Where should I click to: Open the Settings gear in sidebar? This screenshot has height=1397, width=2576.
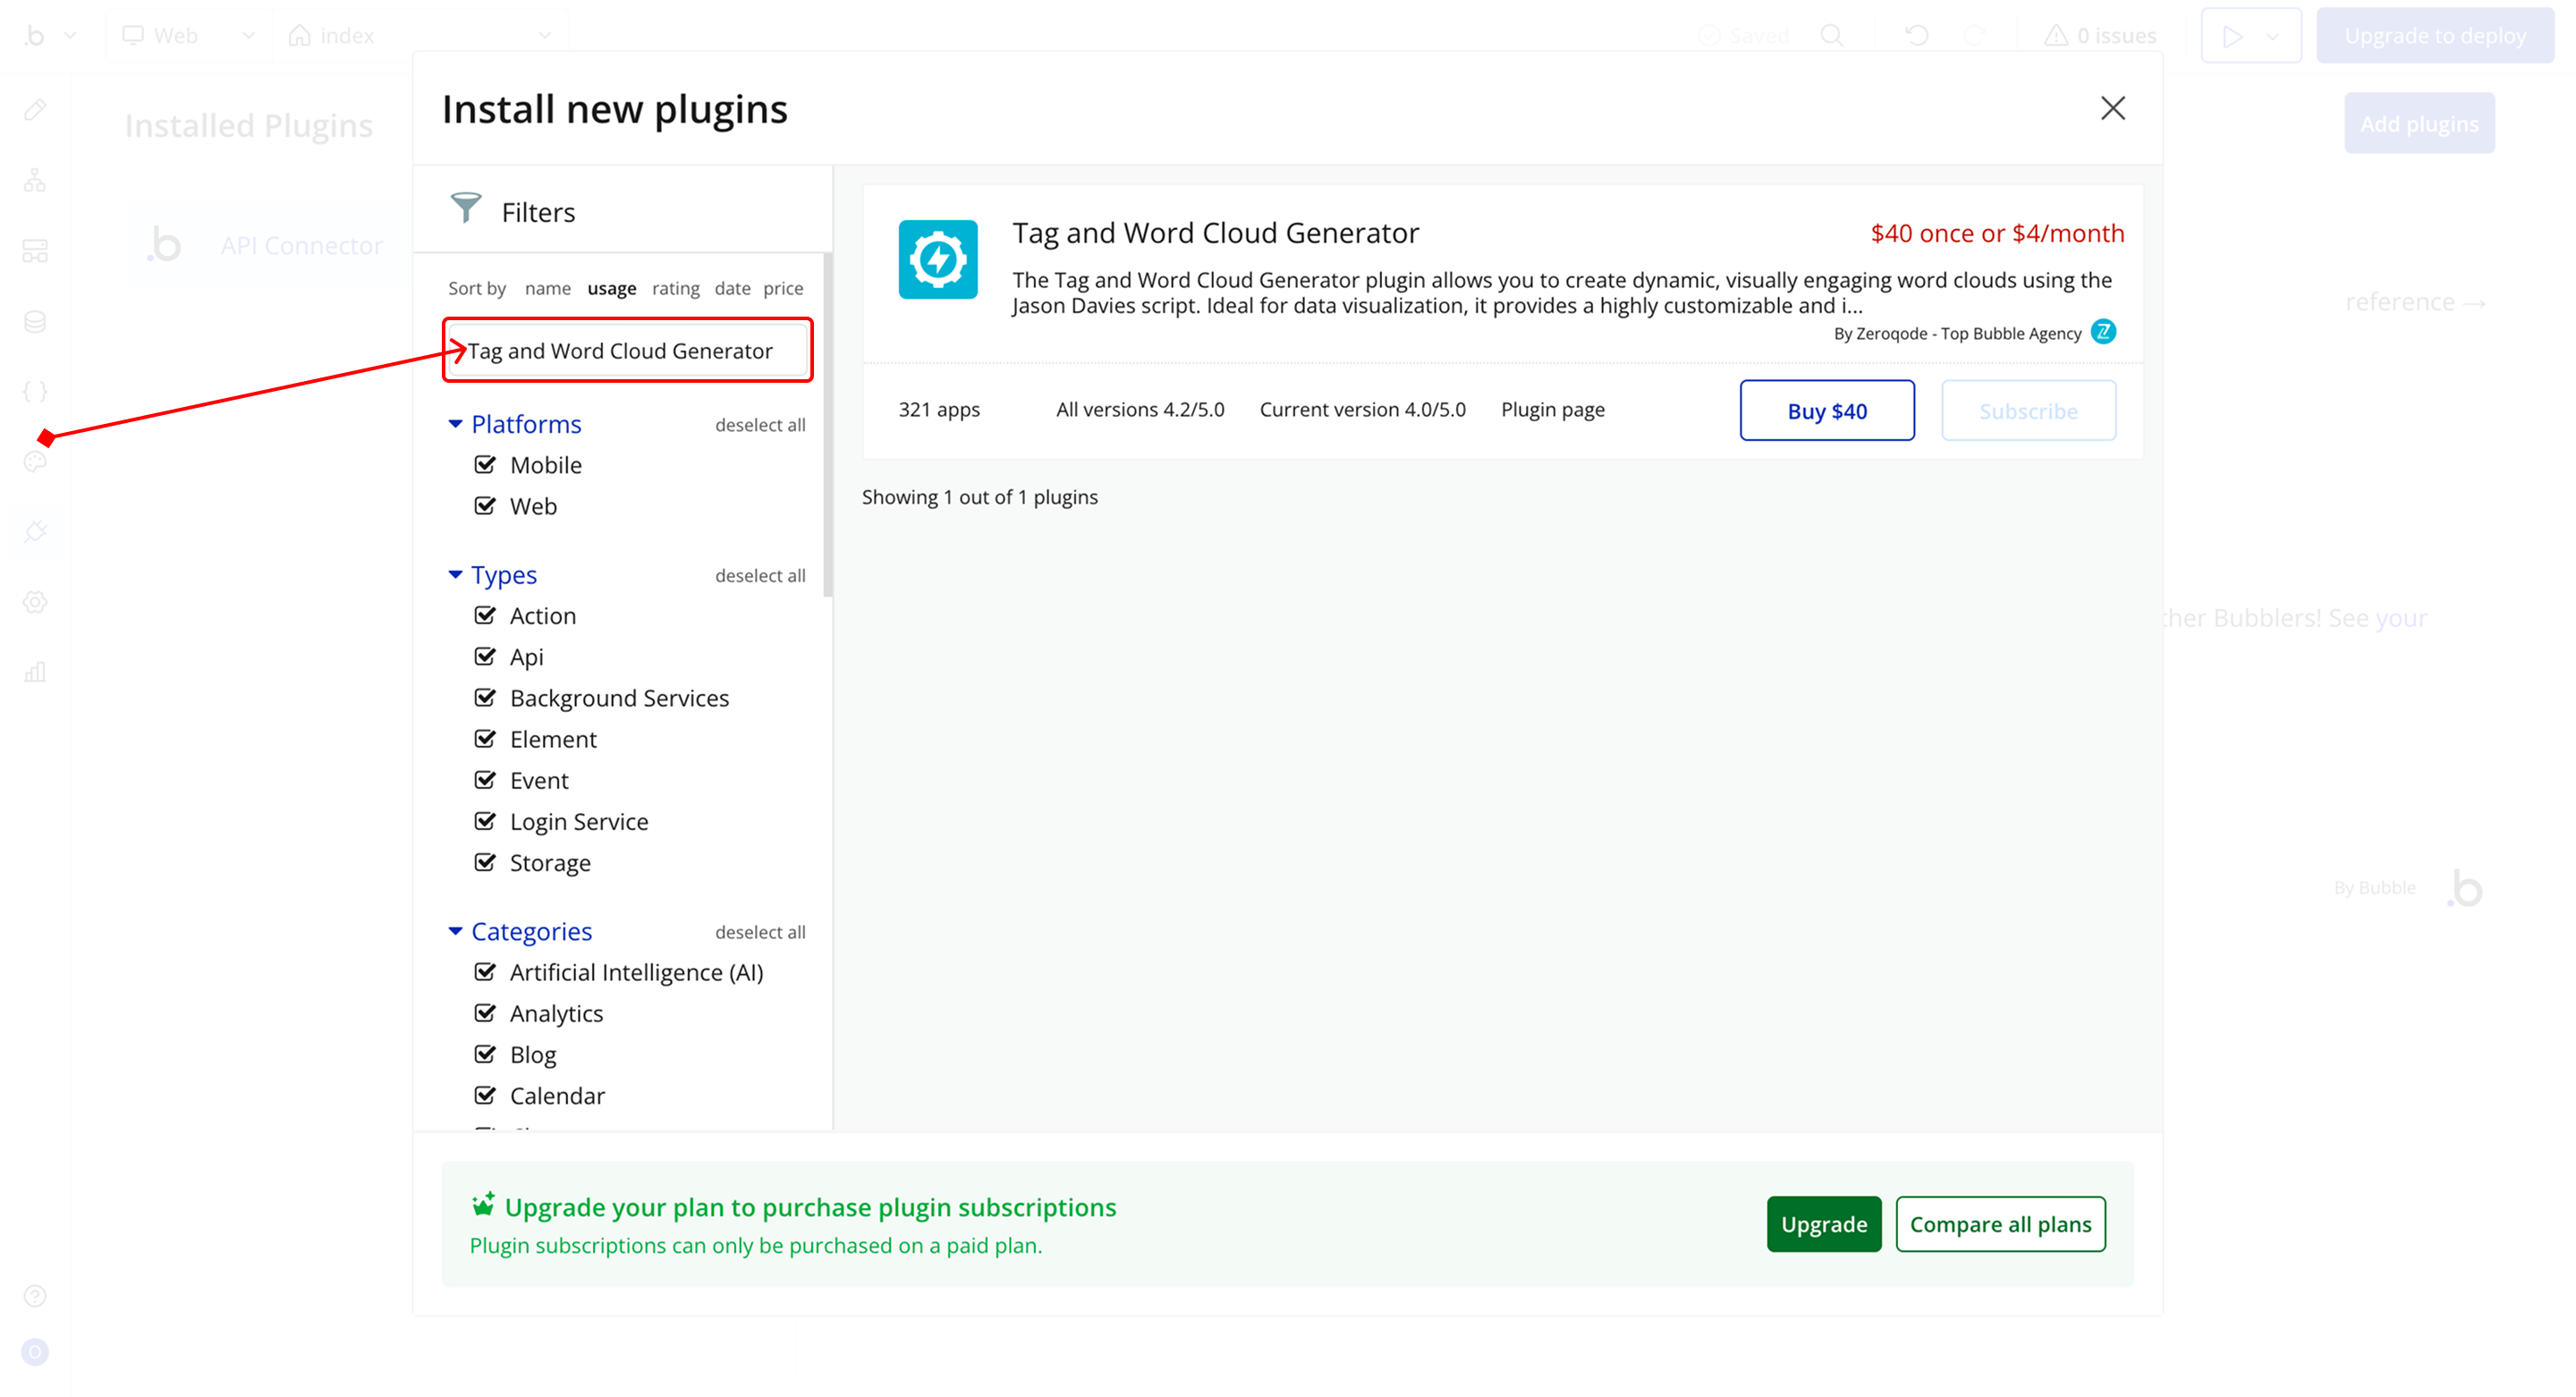[35, 602]
